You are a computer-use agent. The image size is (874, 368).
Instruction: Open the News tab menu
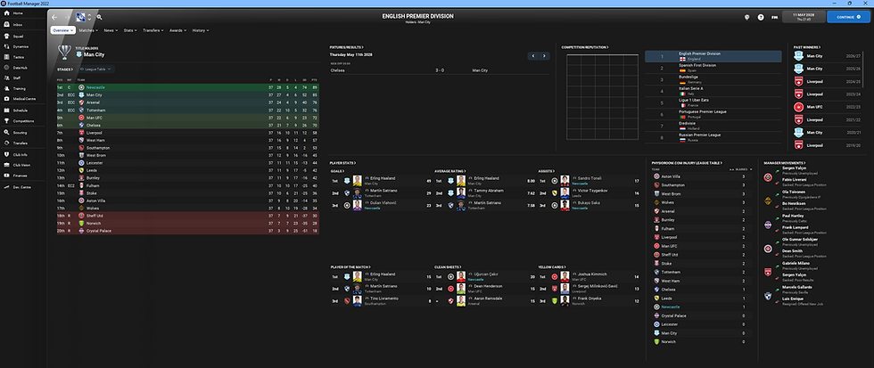111,30
